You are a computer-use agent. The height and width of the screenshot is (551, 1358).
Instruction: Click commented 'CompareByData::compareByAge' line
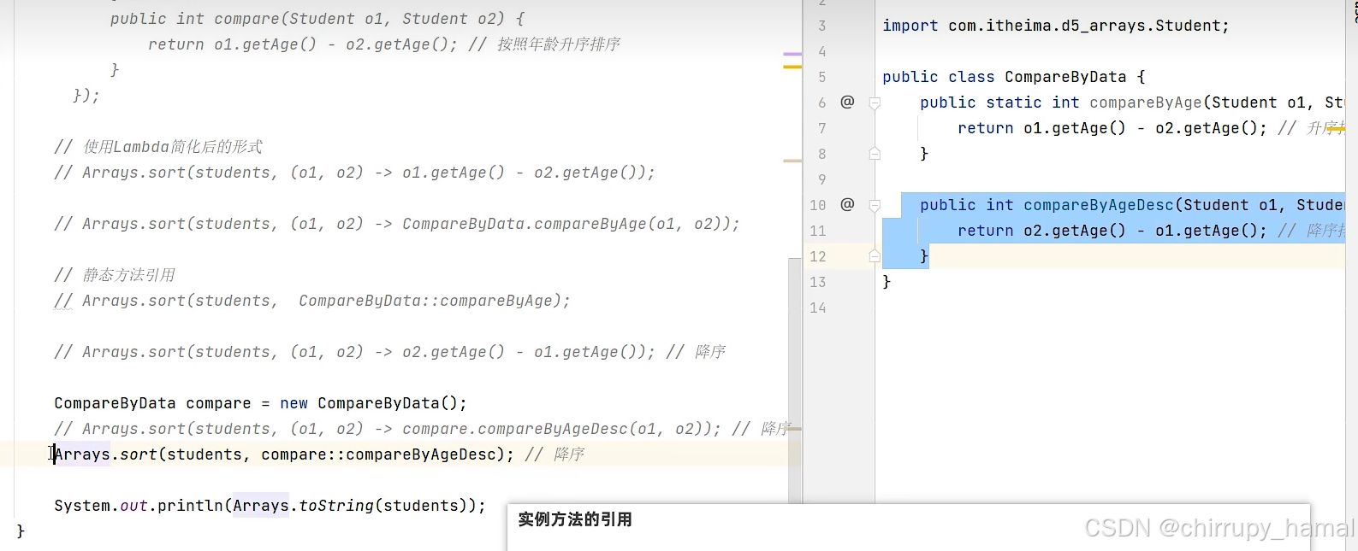click(x=312, y=301)
